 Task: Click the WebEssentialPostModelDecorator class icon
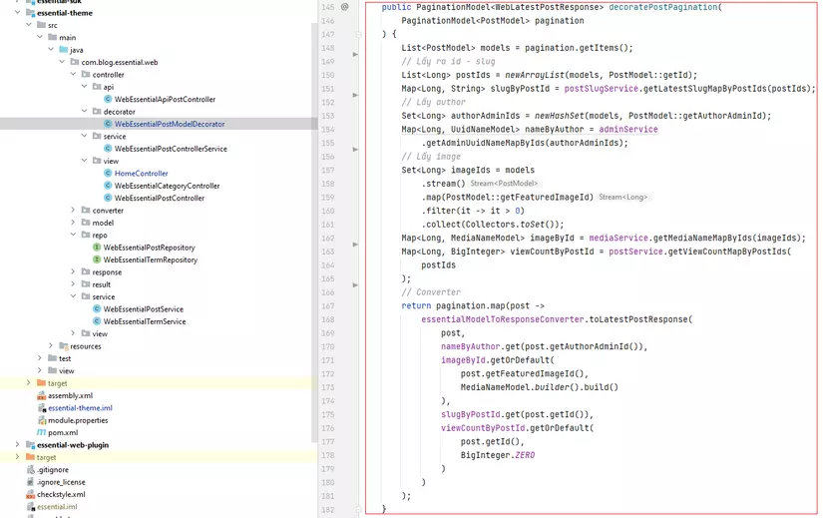(108, 125)
